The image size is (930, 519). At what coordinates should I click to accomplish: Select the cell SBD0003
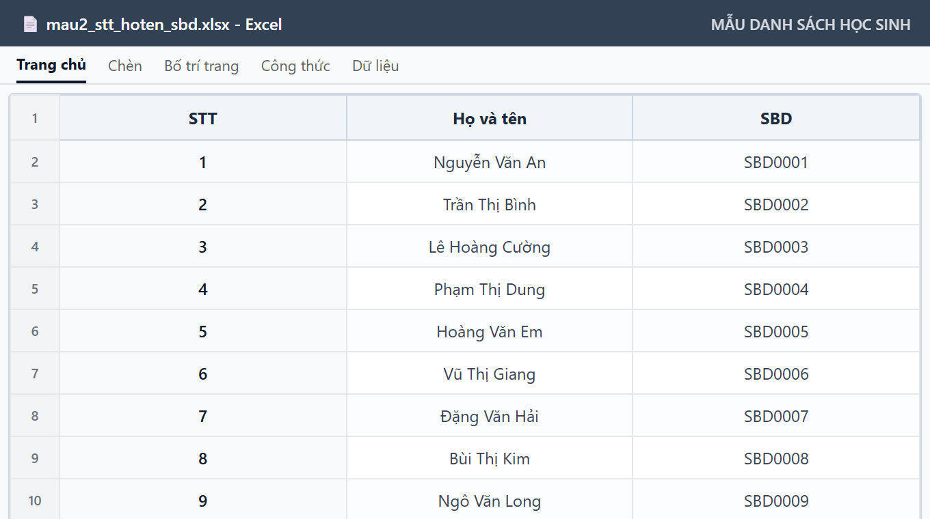pyautogui.click(x=776, y=247)
